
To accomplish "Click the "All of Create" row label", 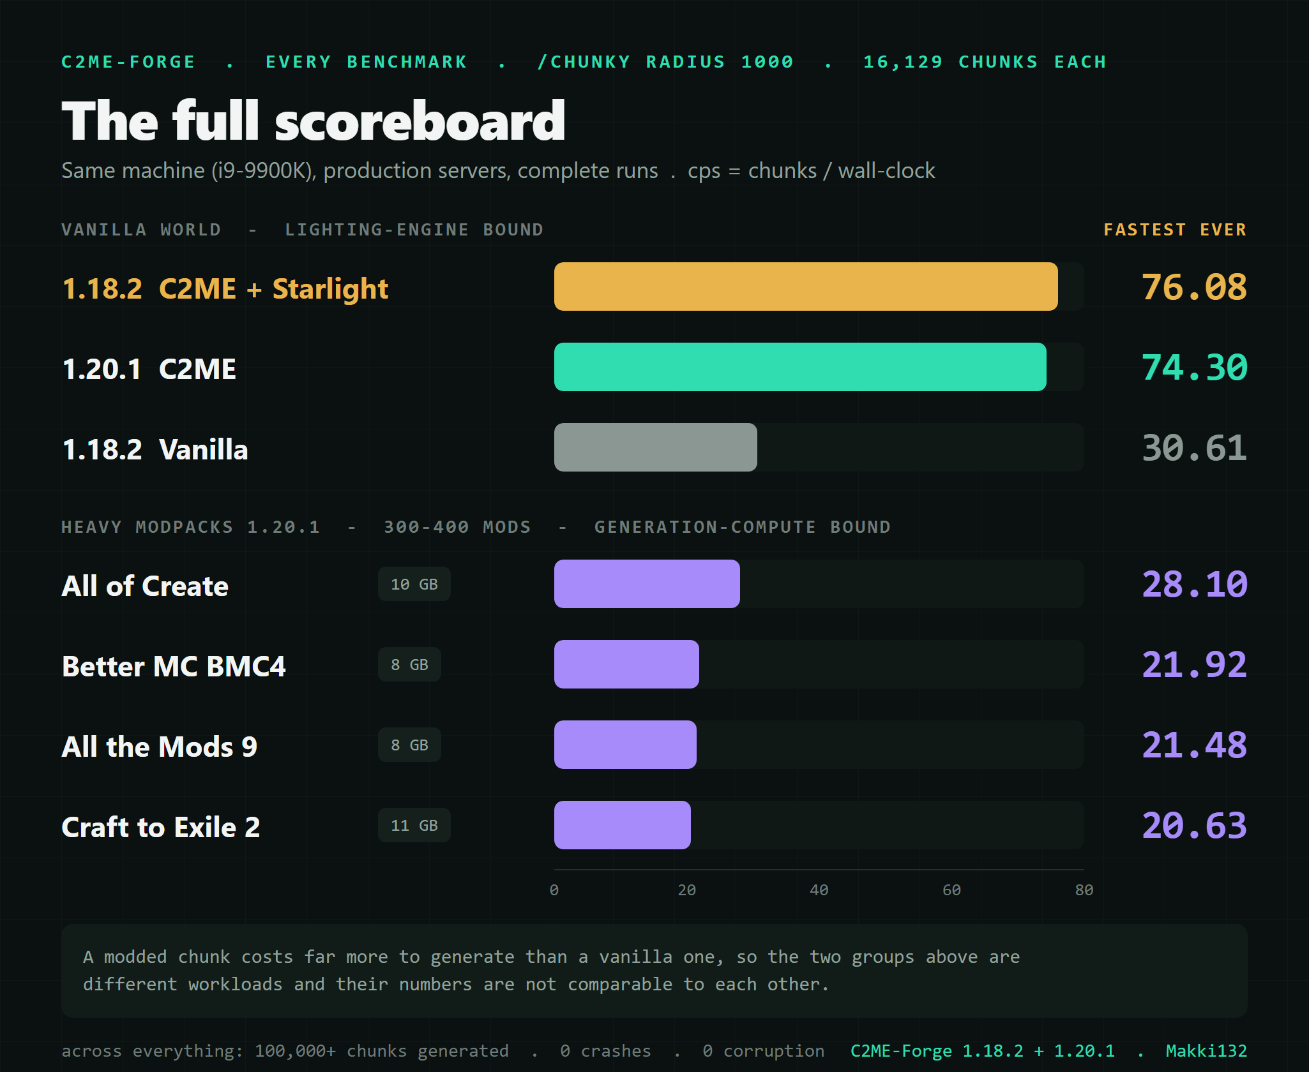I will (145, 586).
